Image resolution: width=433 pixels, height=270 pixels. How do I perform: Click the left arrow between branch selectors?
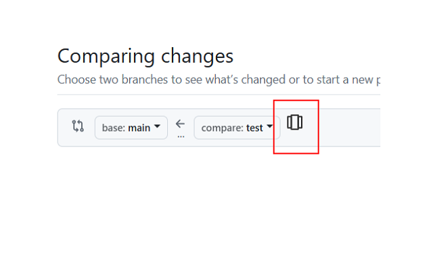click(x=180, y=124)
